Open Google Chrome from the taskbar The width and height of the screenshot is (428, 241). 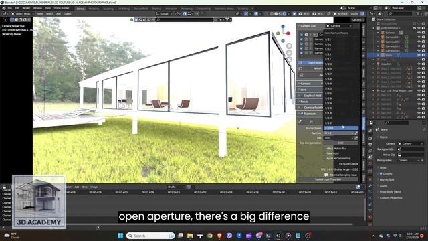pos(209,236)
